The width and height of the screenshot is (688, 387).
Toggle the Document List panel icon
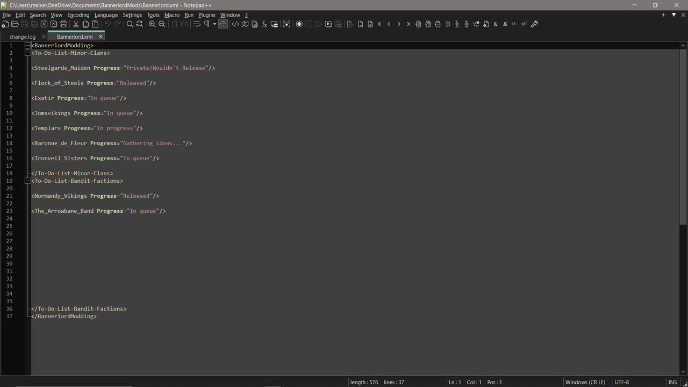(255, 24)
